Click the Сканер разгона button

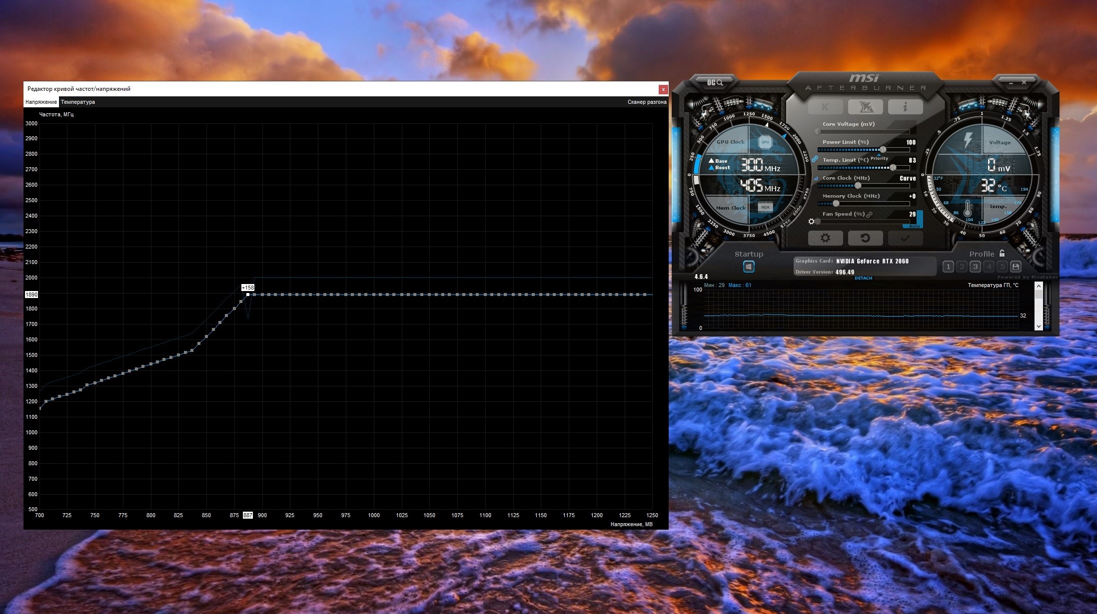647,102
